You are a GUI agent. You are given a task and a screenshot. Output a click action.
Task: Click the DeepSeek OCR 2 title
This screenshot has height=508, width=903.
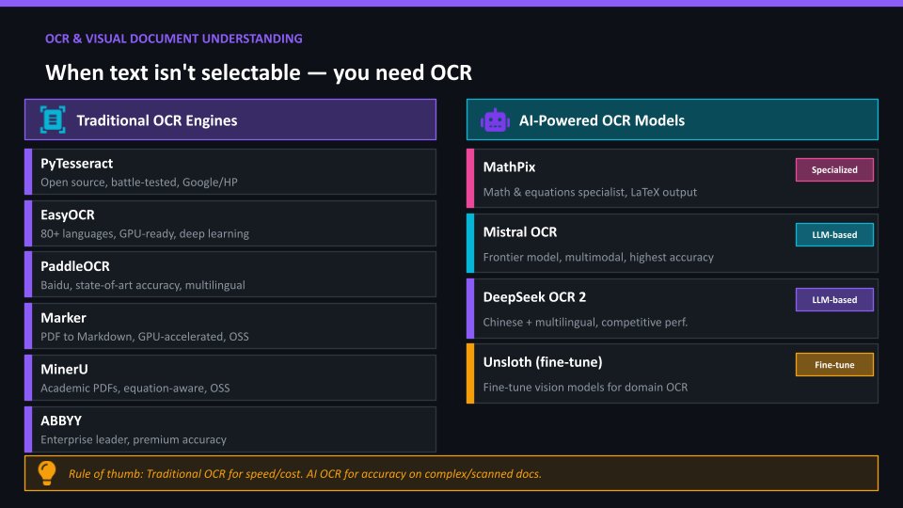point(534,297)
